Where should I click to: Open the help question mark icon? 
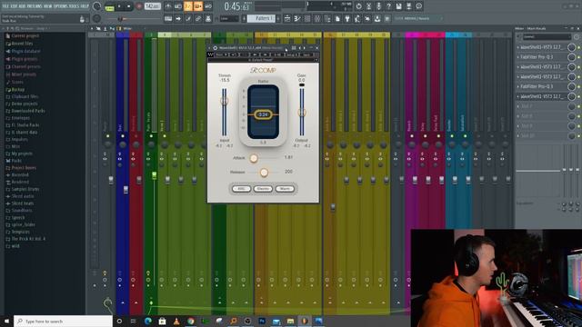pyautogui.click(x=388, y=6)
